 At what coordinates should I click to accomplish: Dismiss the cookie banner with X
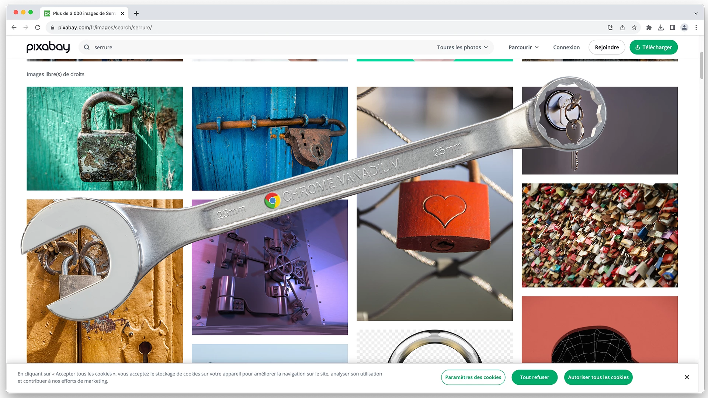[687, 377]
